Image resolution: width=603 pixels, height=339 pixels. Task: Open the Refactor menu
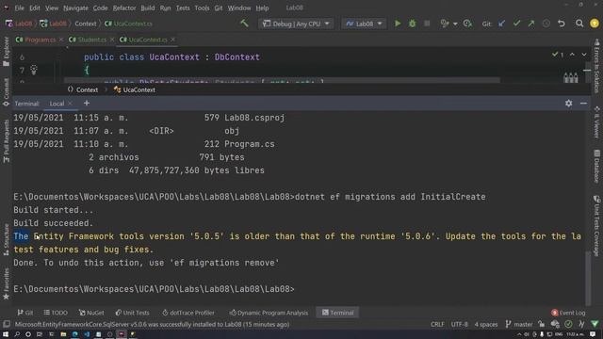(x=123, y=8)
